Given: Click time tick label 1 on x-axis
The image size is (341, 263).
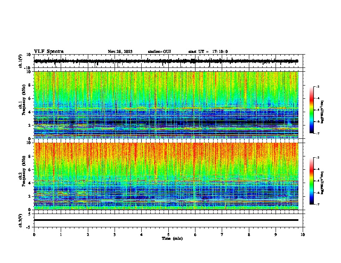Looking at the screenshot, I should [x=61, y=235].
